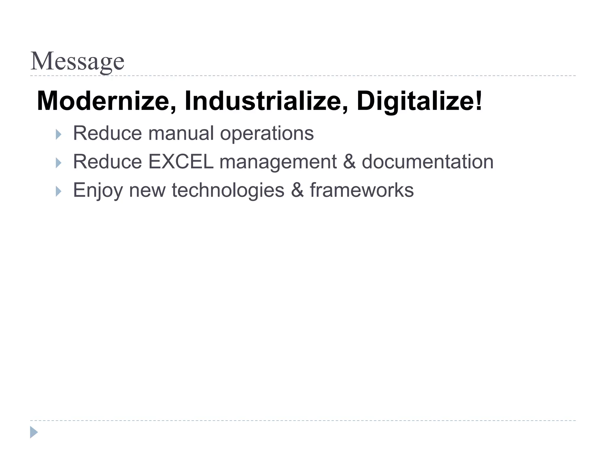This screenshot has width=606, height=454.
Task: Click the word 'operations' in first bullet
Action: pos(267,134)
